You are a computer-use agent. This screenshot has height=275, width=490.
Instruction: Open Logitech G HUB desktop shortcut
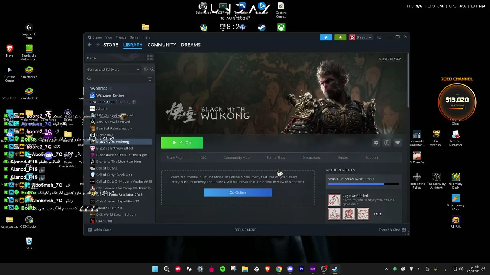(x=29, y=31)
